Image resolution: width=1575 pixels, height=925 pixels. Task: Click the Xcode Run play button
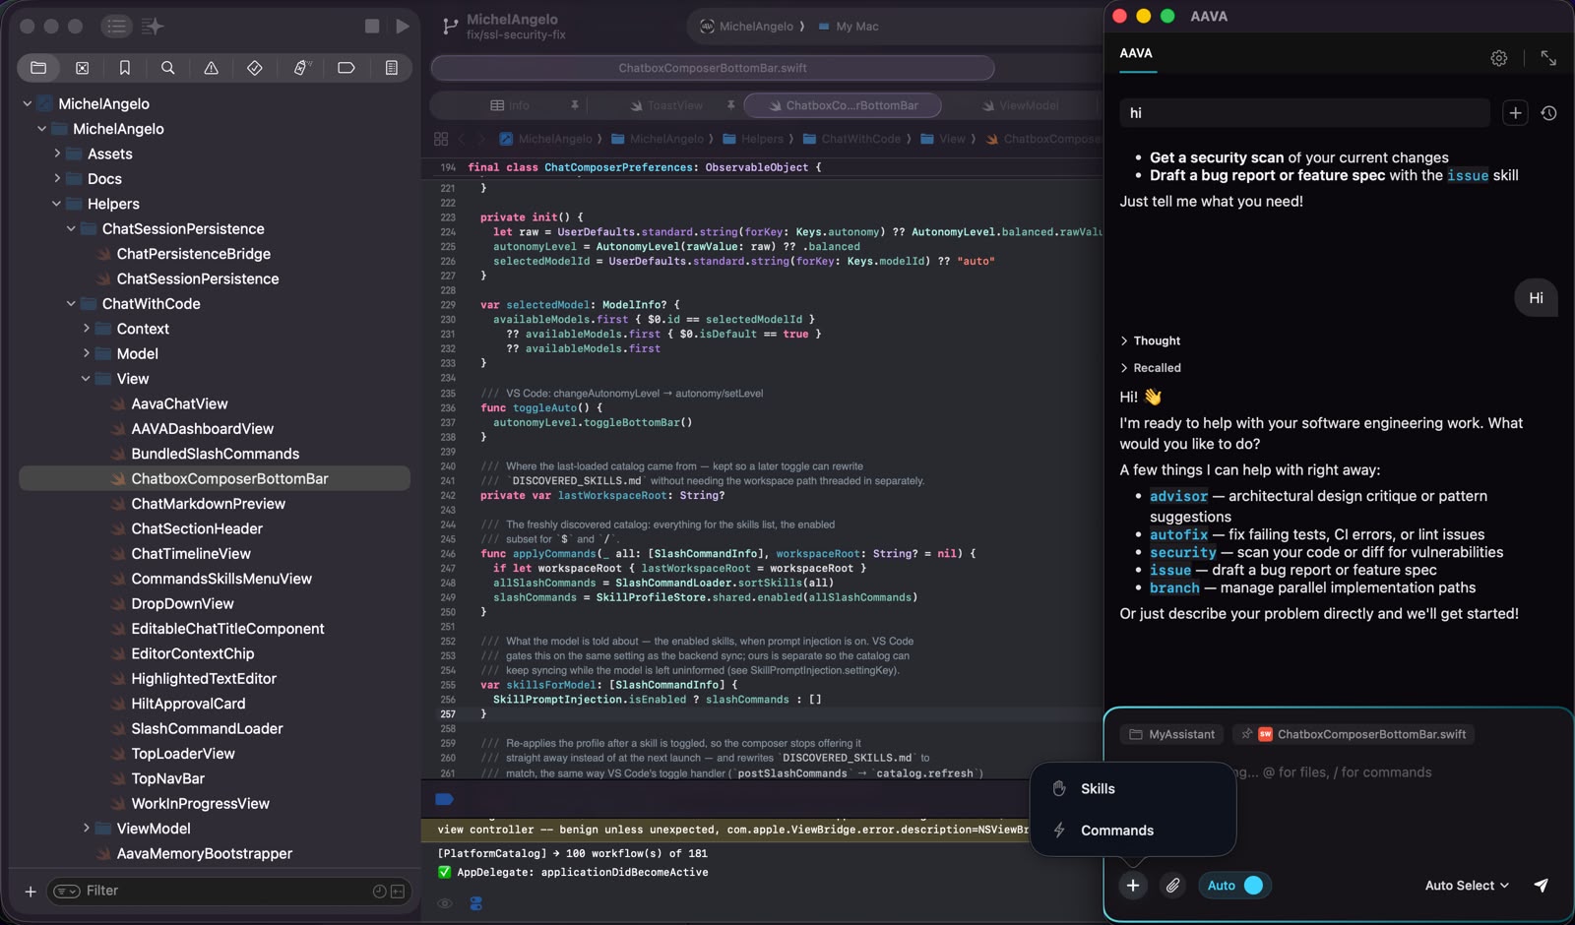403,27
